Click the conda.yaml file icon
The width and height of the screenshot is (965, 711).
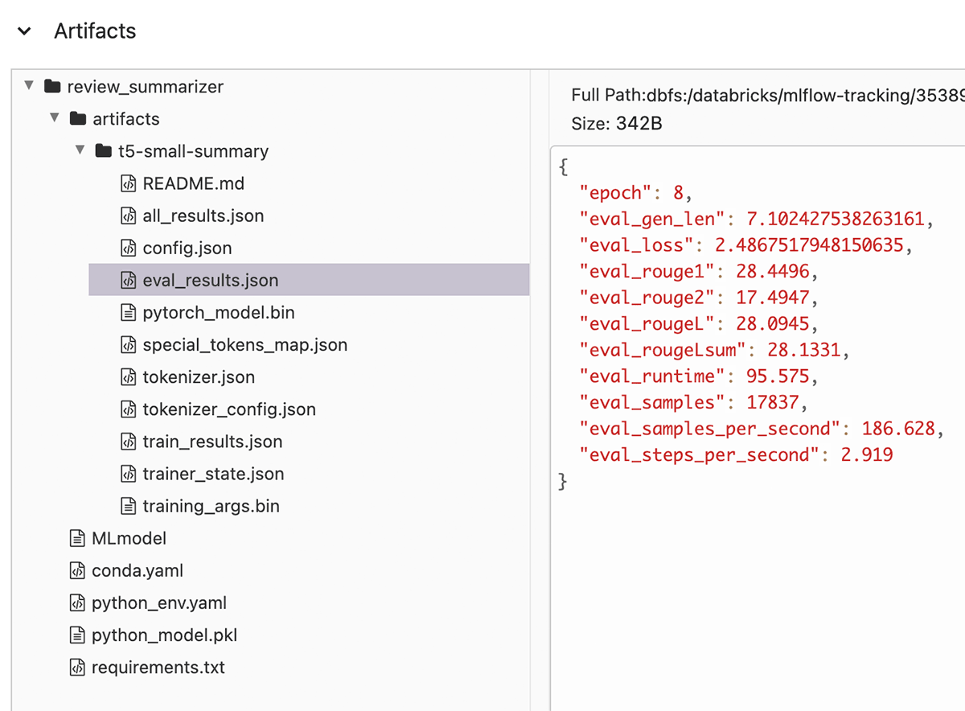77,571
